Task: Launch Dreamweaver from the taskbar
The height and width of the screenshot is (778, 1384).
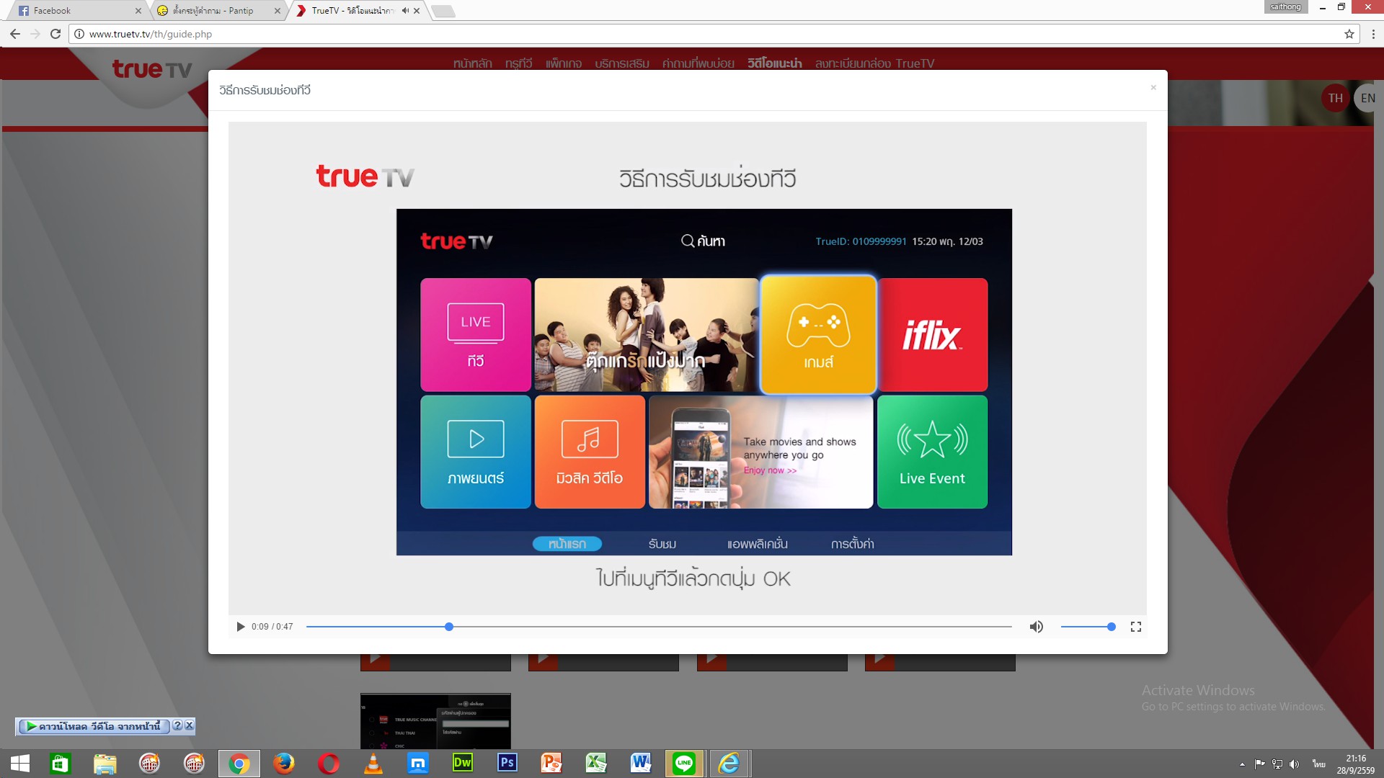Action: tap(462, 764)
